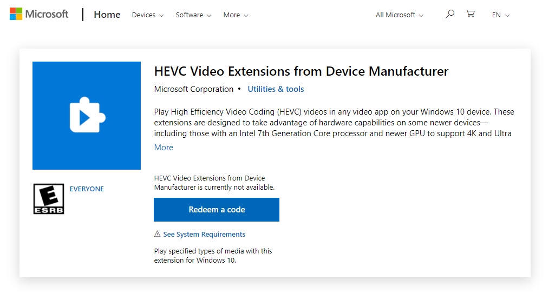Click the HEVC Video Extensions title heading
This screenshot has width=555, height=294.
(301, 71)
